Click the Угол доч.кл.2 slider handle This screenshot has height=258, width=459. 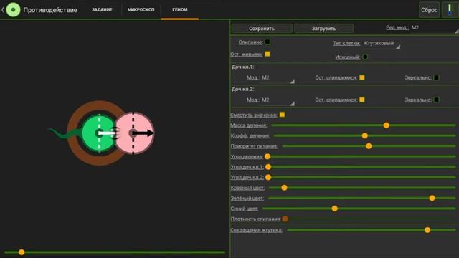(268, 177)
